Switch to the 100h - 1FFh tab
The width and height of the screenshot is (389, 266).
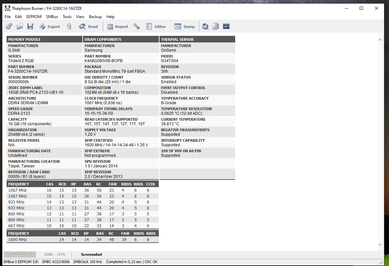tap(55, 254)
